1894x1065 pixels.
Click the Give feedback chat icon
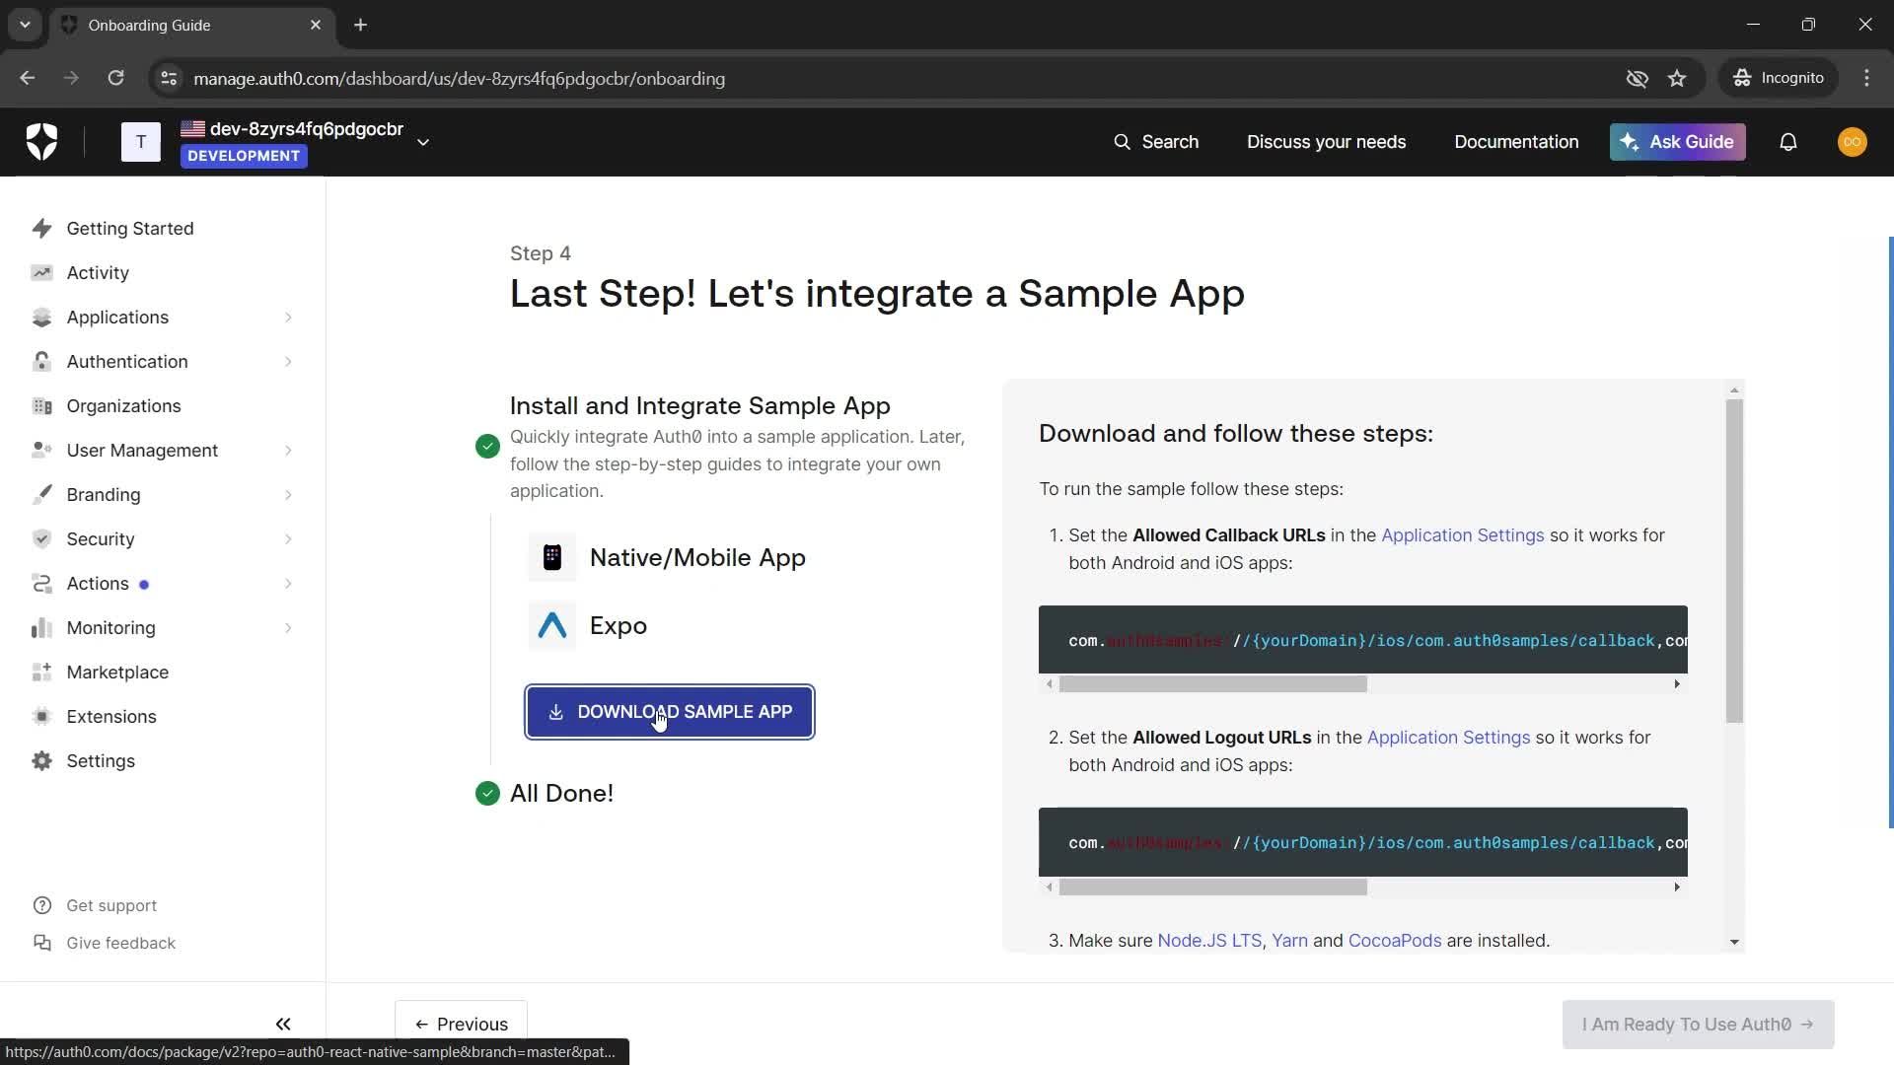[x=41, y=943]
